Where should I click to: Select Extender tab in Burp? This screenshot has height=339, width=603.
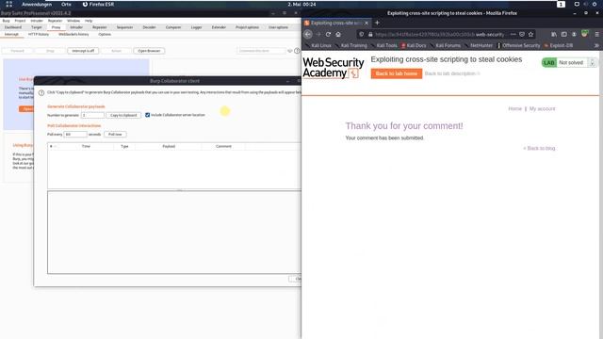click(x=219, y=27)
